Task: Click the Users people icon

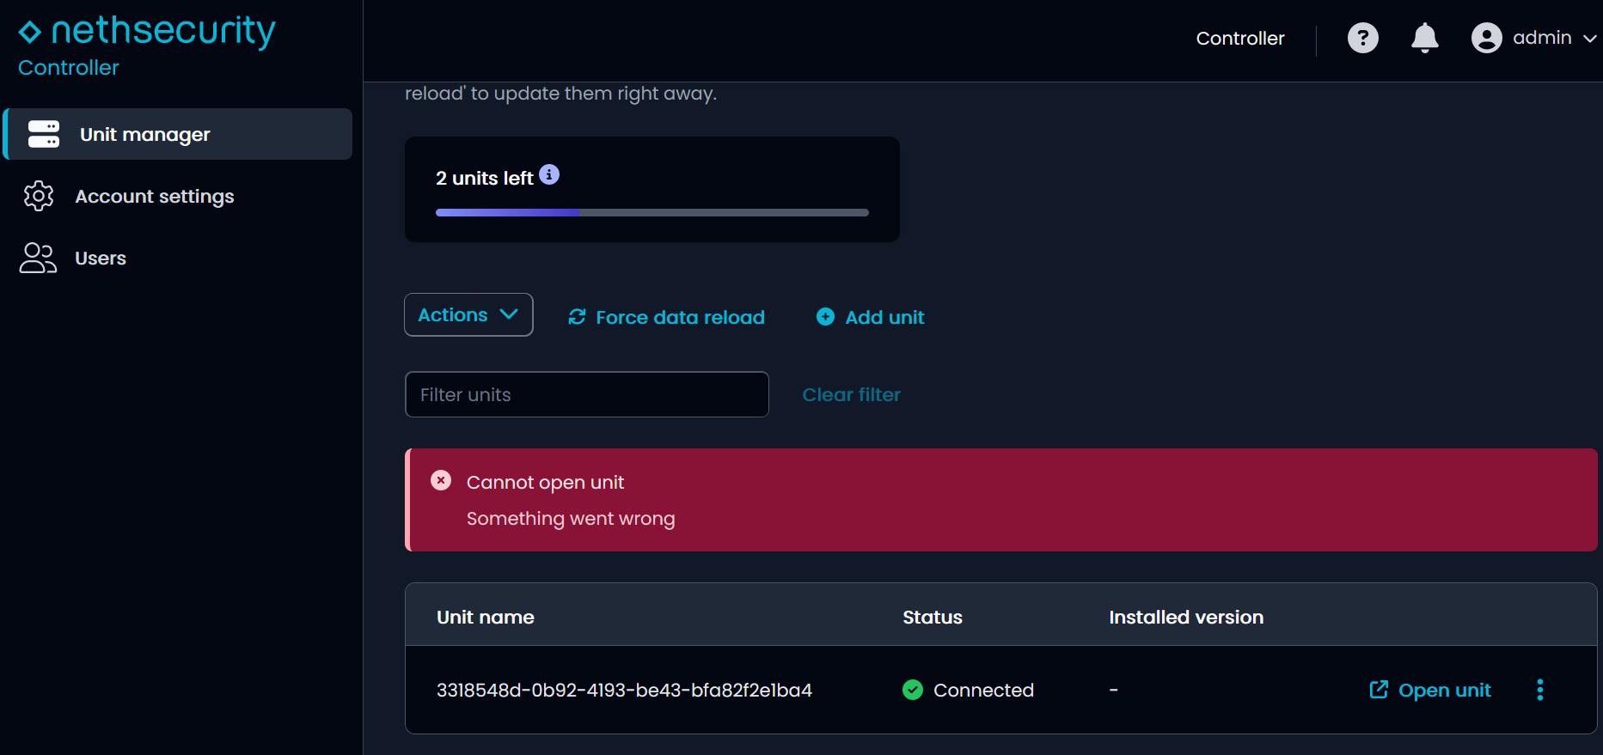Action: tap(38, 258)
